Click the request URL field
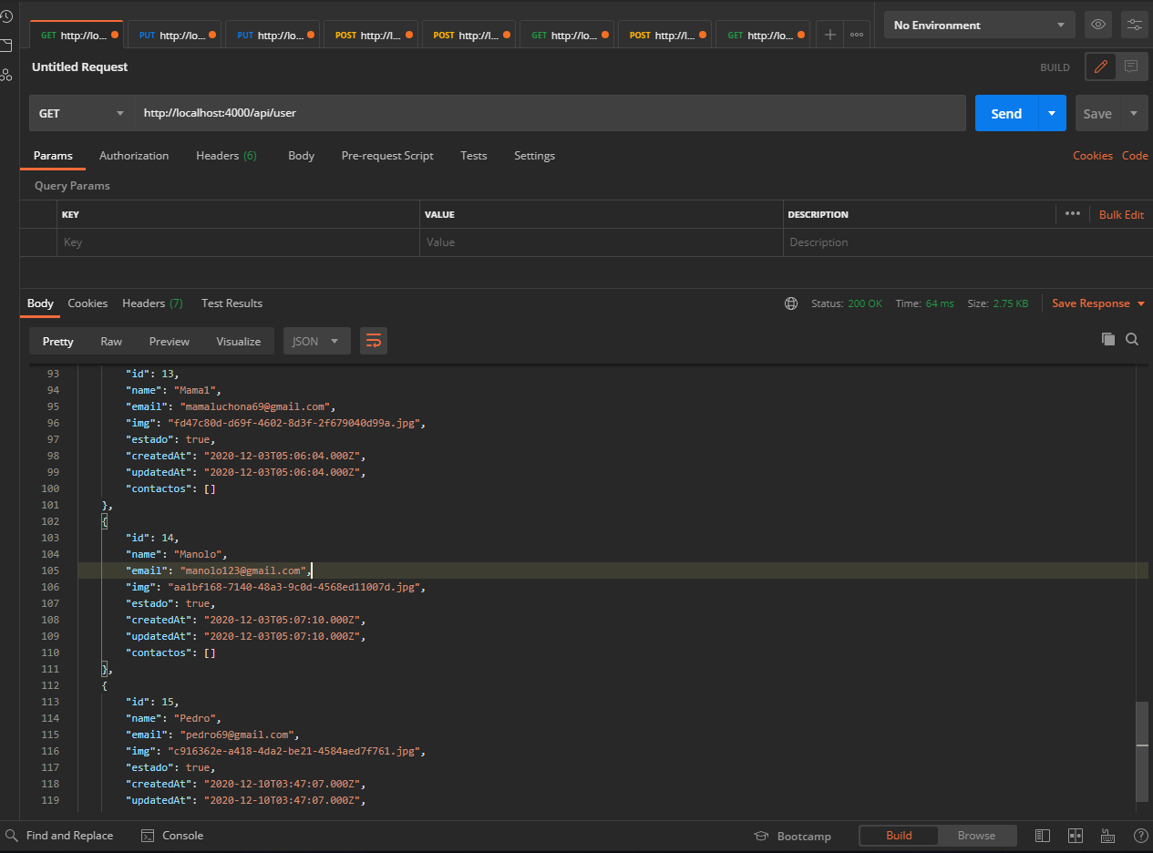 [x=550, y=113]
